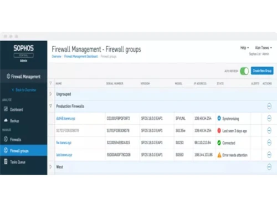Click the Firewall Management globe icon
The image size is (277, 208).
[8, 76]
